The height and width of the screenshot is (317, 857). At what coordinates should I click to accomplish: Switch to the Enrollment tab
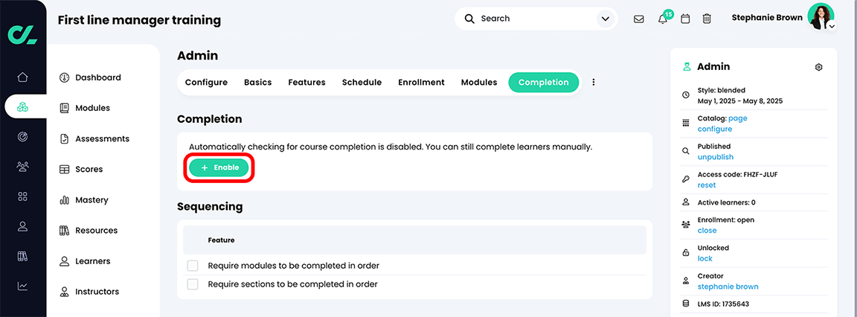[421, 83]
